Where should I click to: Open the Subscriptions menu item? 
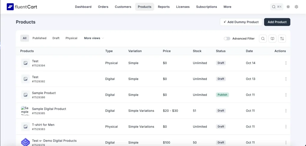[x=206, y=7]
